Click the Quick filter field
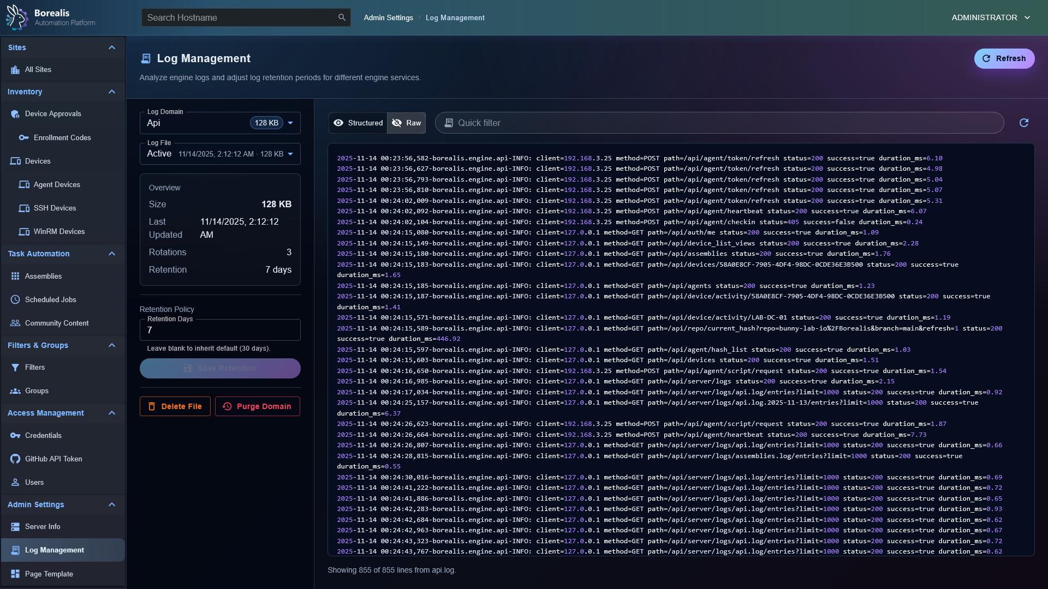 coord(720,123)
